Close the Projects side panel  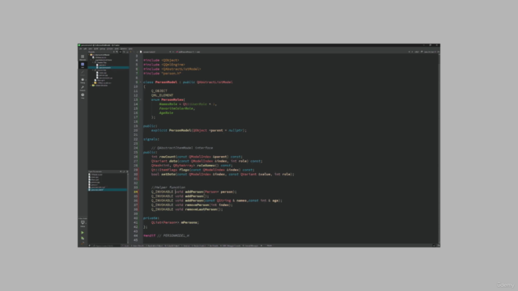[127, 52]
